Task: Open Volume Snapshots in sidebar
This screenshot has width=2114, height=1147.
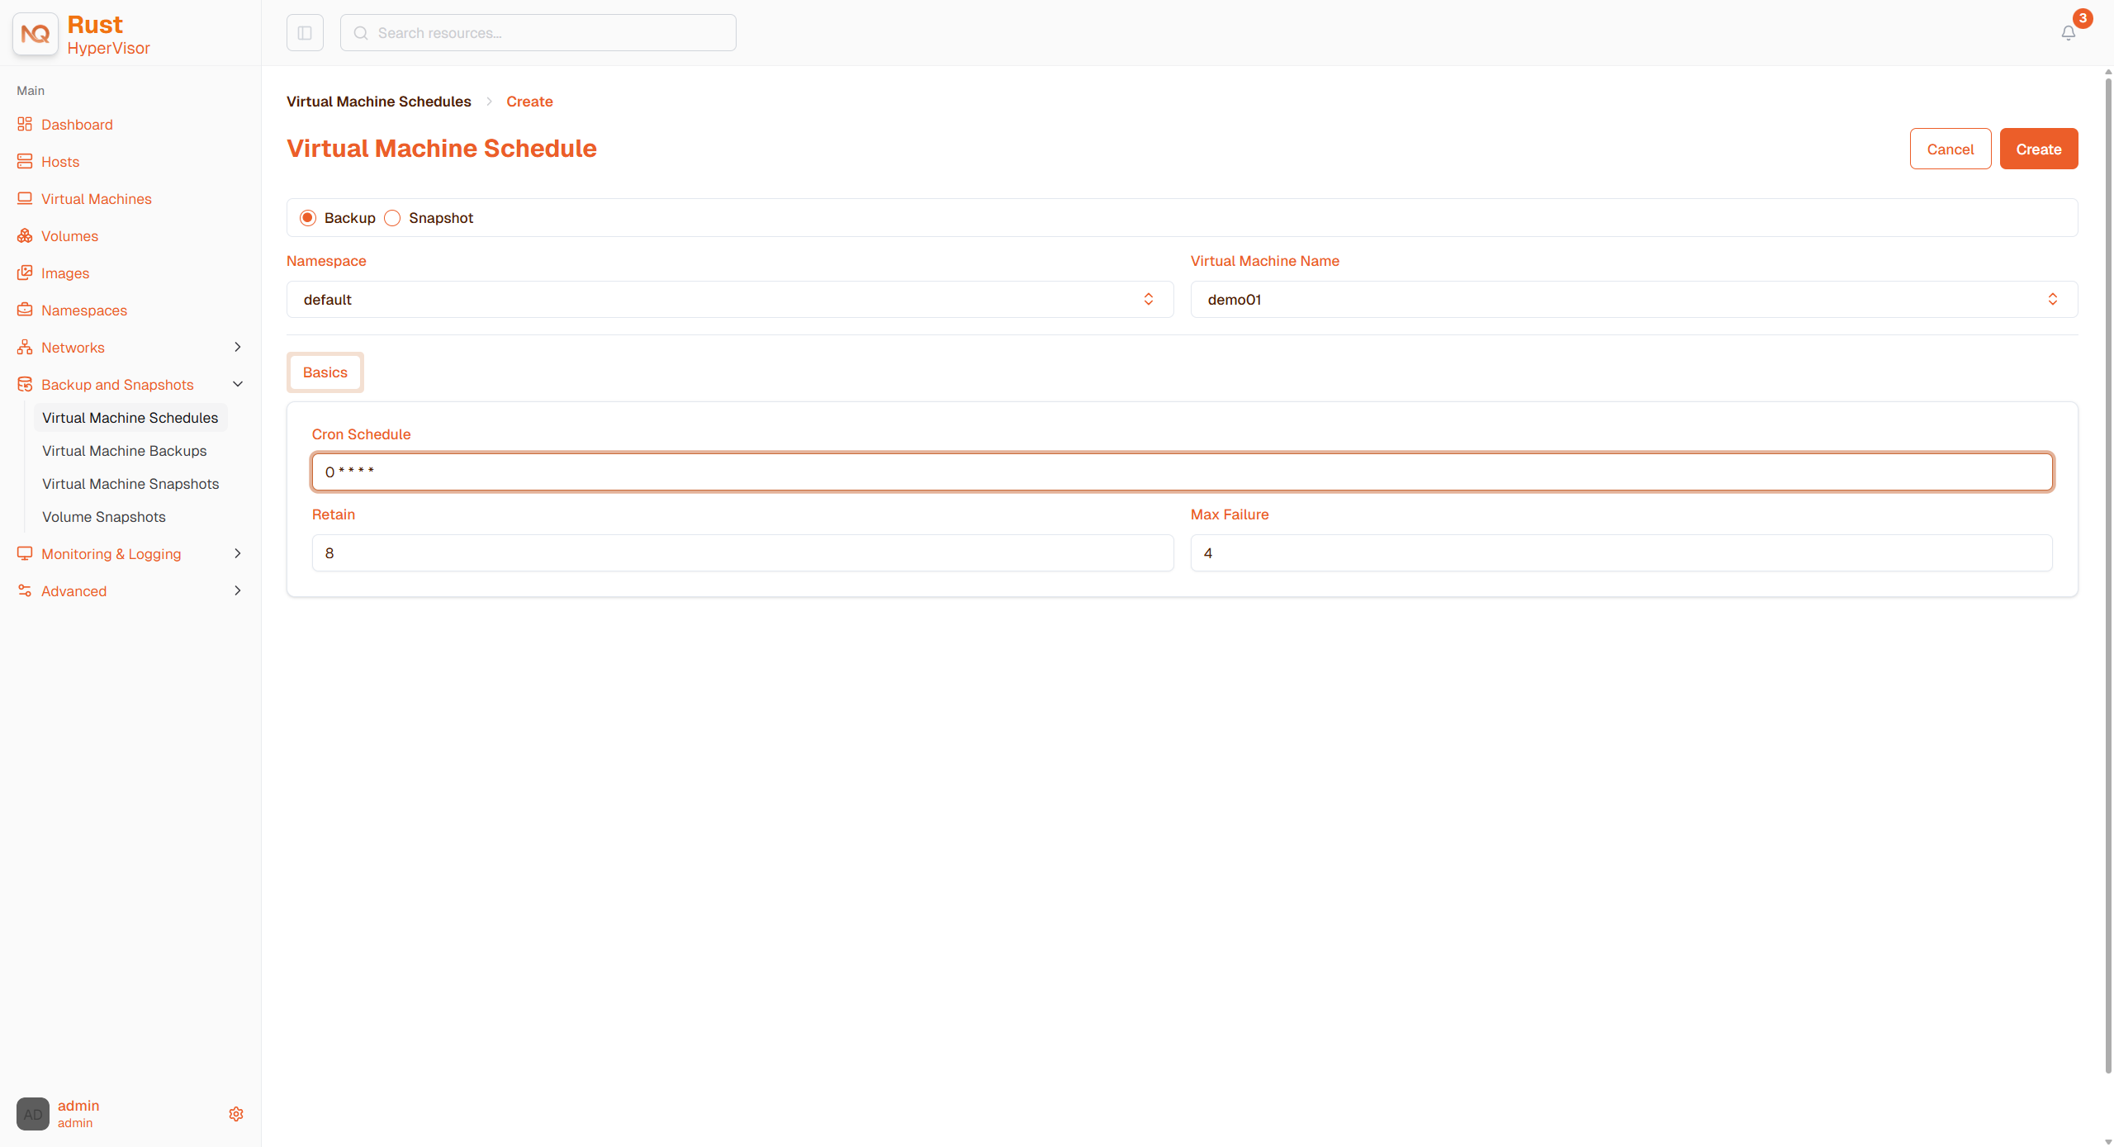Action: (x=104, y=517)
